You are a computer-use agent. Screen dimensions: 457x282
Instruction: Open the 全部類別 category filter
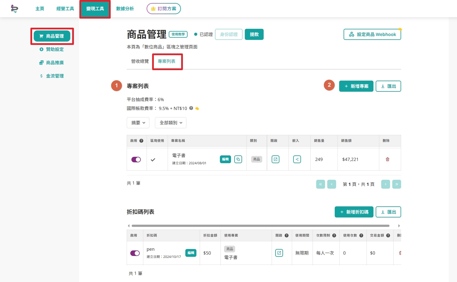[171, 123]
